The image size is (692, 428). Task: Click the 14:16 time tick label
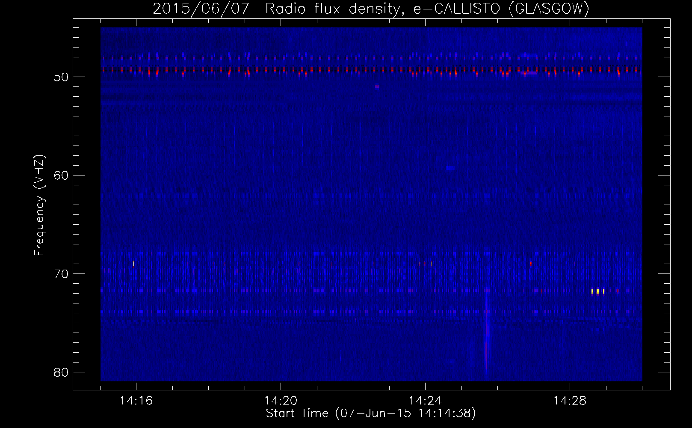point(136,401)
